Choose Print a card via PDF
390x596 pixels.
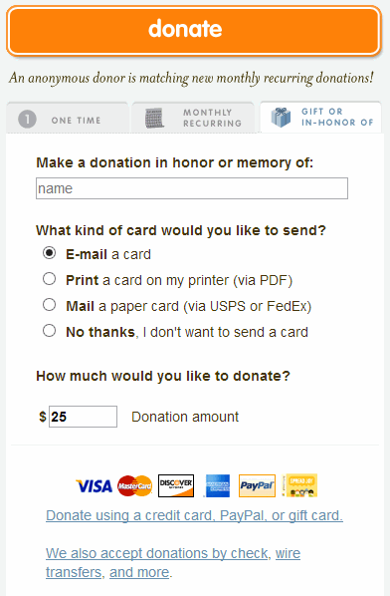pyautogui.click(x=50, y=279)
